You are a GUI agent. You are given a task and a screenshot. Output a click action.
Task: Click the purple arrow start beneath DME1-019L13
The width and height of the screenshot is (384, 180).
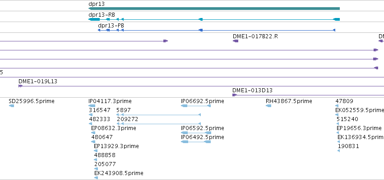click(21, 86)
